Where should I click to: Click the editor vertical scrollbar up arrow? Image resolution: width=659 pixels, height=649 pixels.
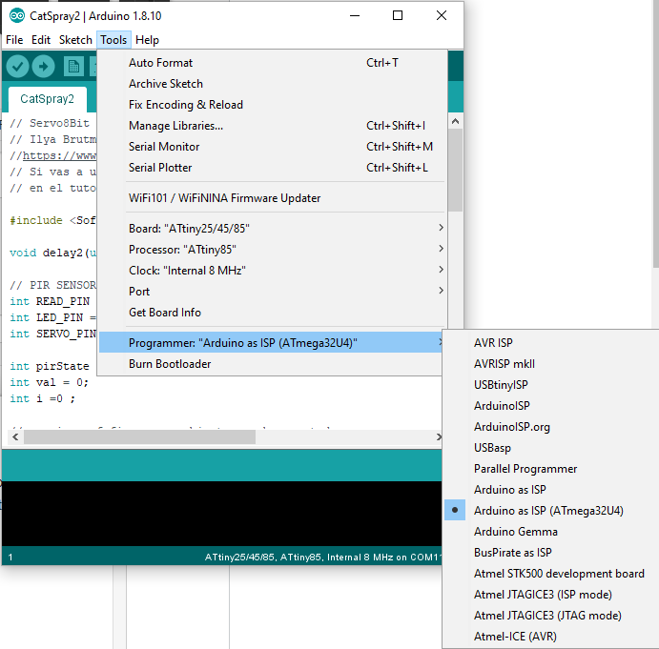tap(455, 121)
